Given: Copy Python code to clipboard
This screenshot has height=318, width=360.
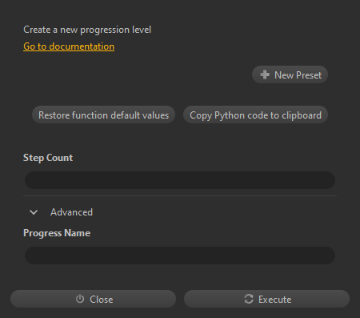Looking at the screenshot, I should (x=255, y=115).
